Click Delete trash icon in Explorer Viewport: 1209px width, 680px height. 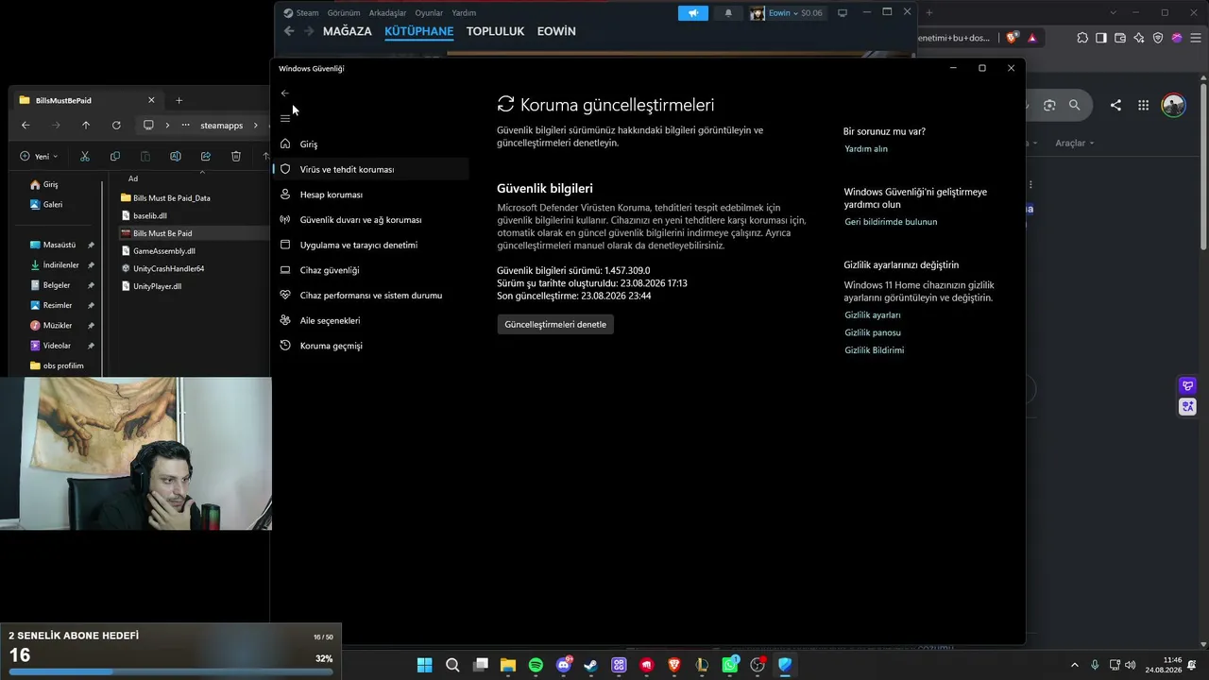tap(236, 156)
